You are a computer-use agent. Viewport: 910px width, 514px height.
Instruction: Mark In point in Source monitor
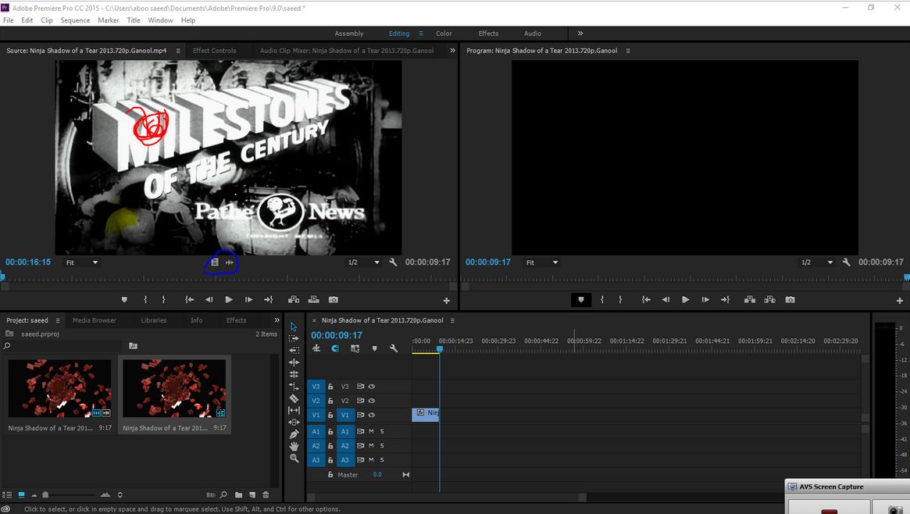tap(145, 300)
